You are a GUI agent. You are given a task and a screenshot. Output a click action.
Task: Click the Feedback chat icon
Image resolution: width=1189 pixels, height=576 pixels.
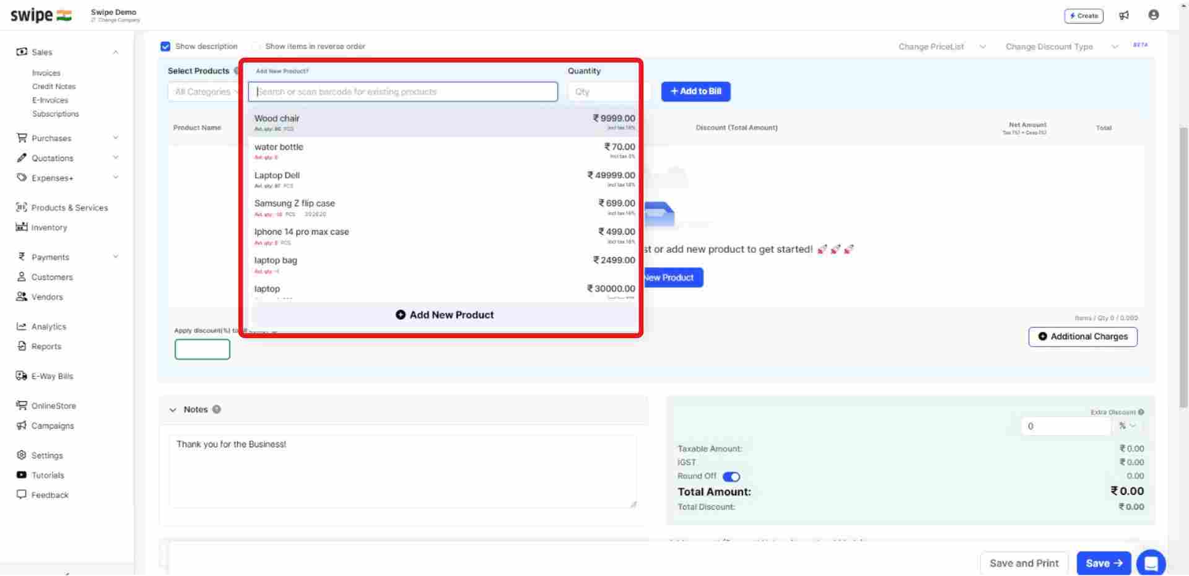pos(22,494)
